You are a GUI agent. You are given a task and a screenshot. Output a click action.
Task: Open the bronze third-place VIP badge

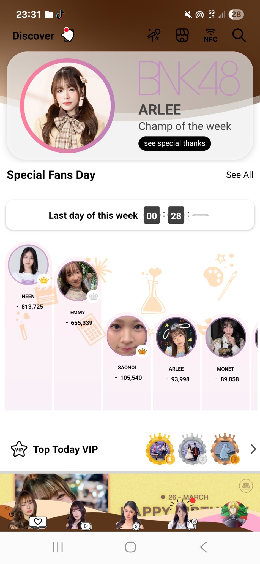(225, 449)
